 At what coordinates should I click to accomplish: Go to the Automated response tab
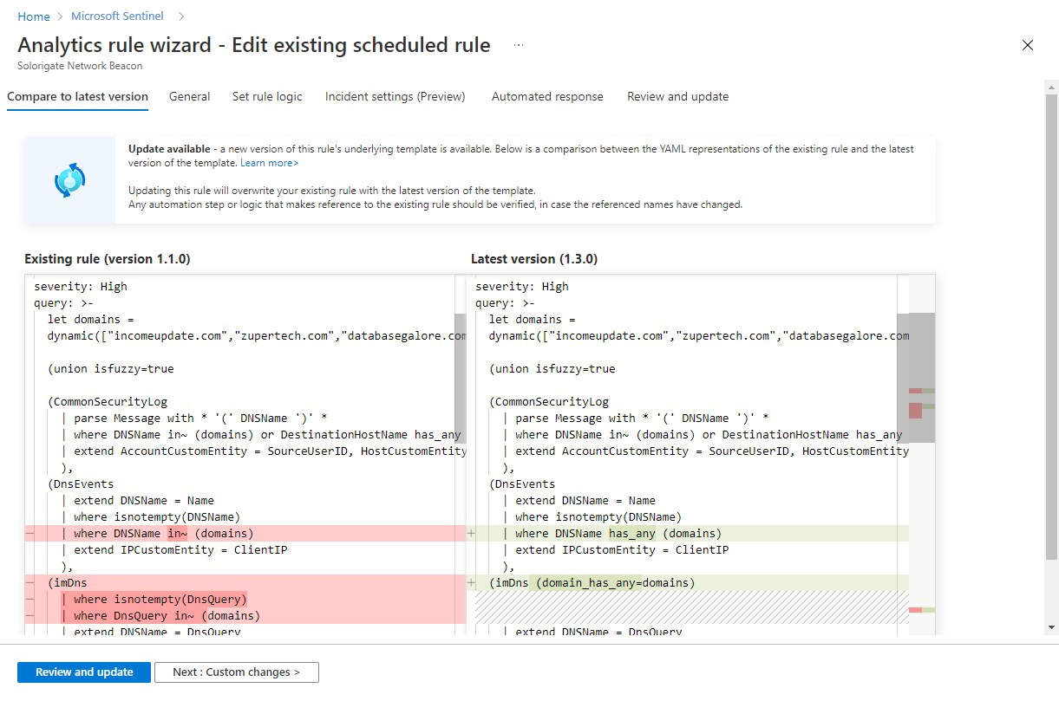click(x=547, y=96)
